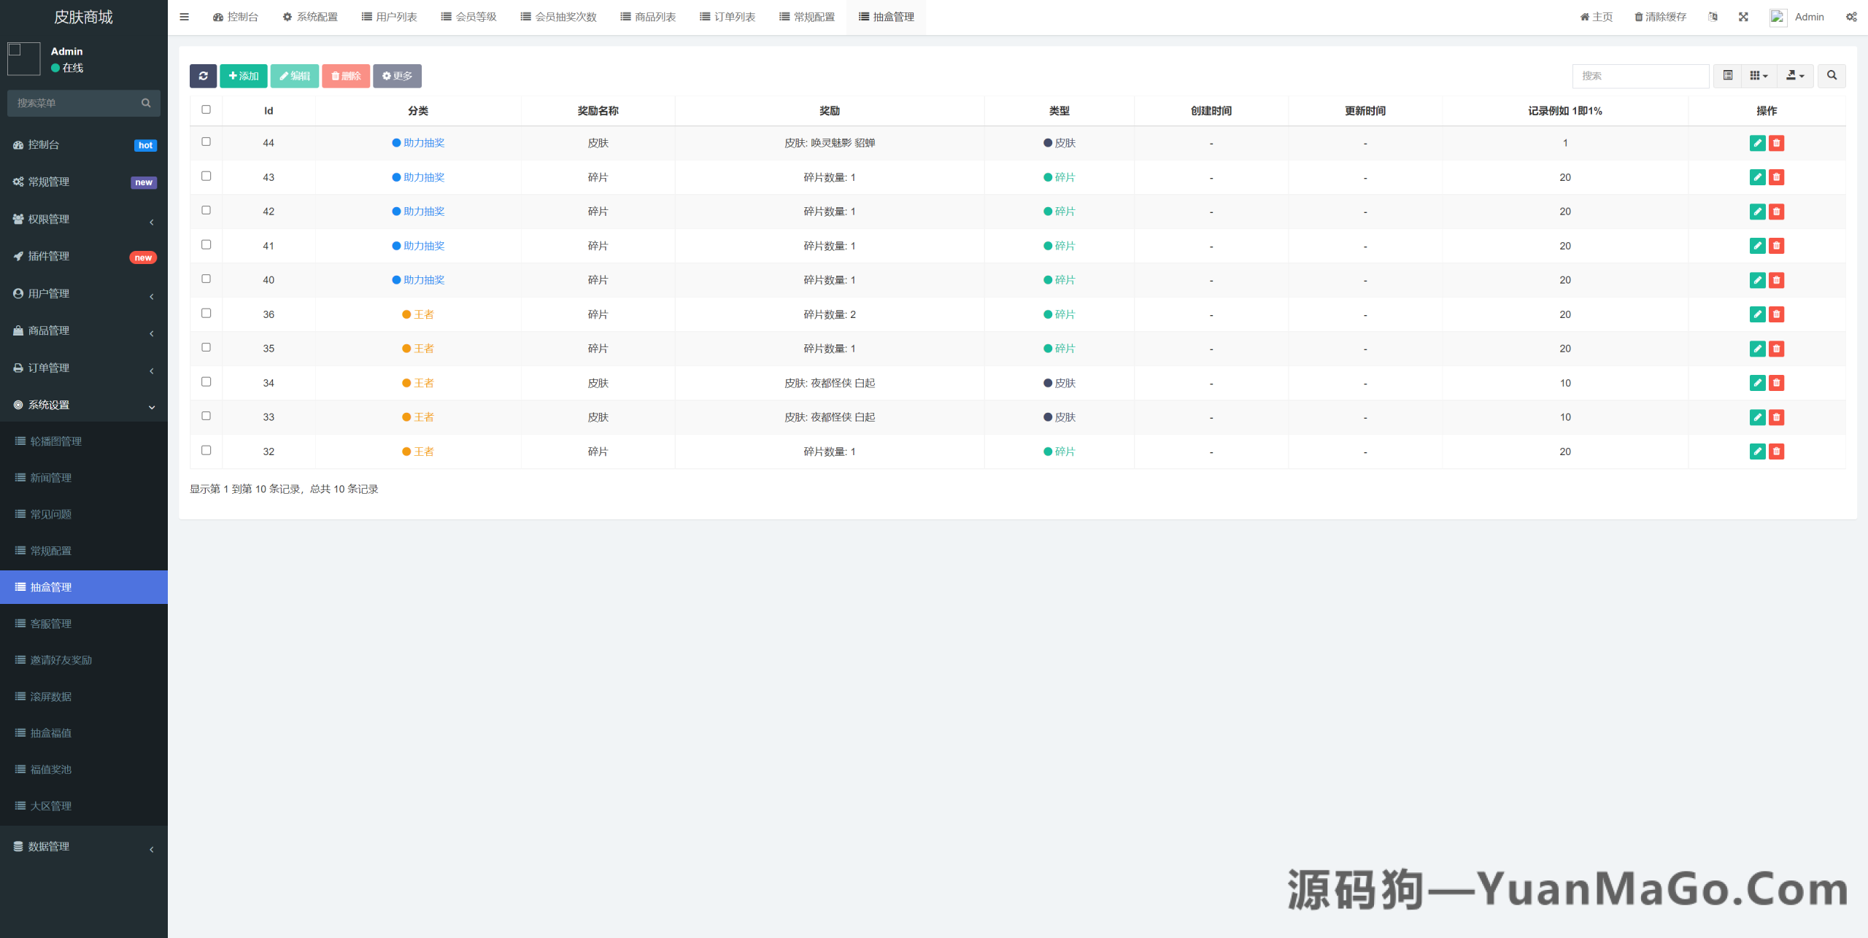Viewport: 1868px width, 938px height.
Task: Click the settings gear icon near Admin
Action: click(x=1851, y=16)
